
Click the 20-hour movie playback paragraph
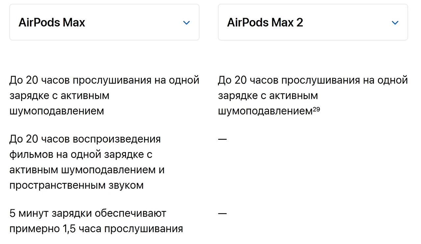point(87,162)
